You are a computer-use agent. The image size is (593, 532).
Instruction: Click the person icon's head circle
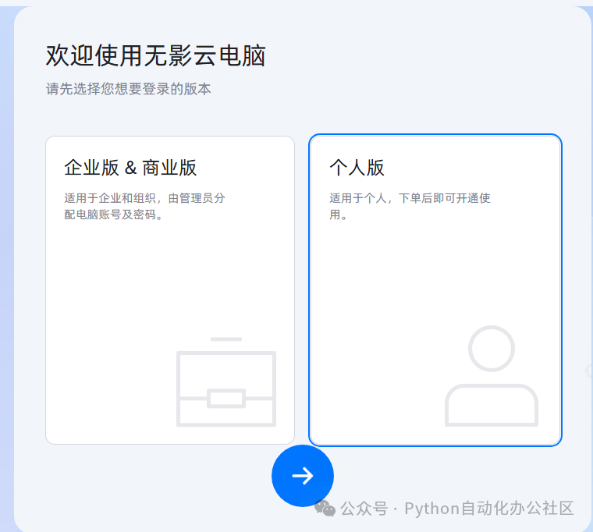pyautogui.click(x=492, y=348)
